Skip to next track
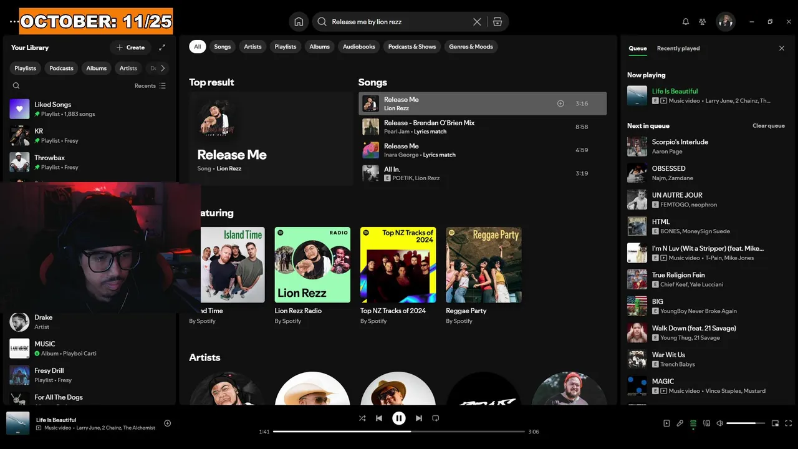Screen dimensions: 798x449 [x=419, y=418]
